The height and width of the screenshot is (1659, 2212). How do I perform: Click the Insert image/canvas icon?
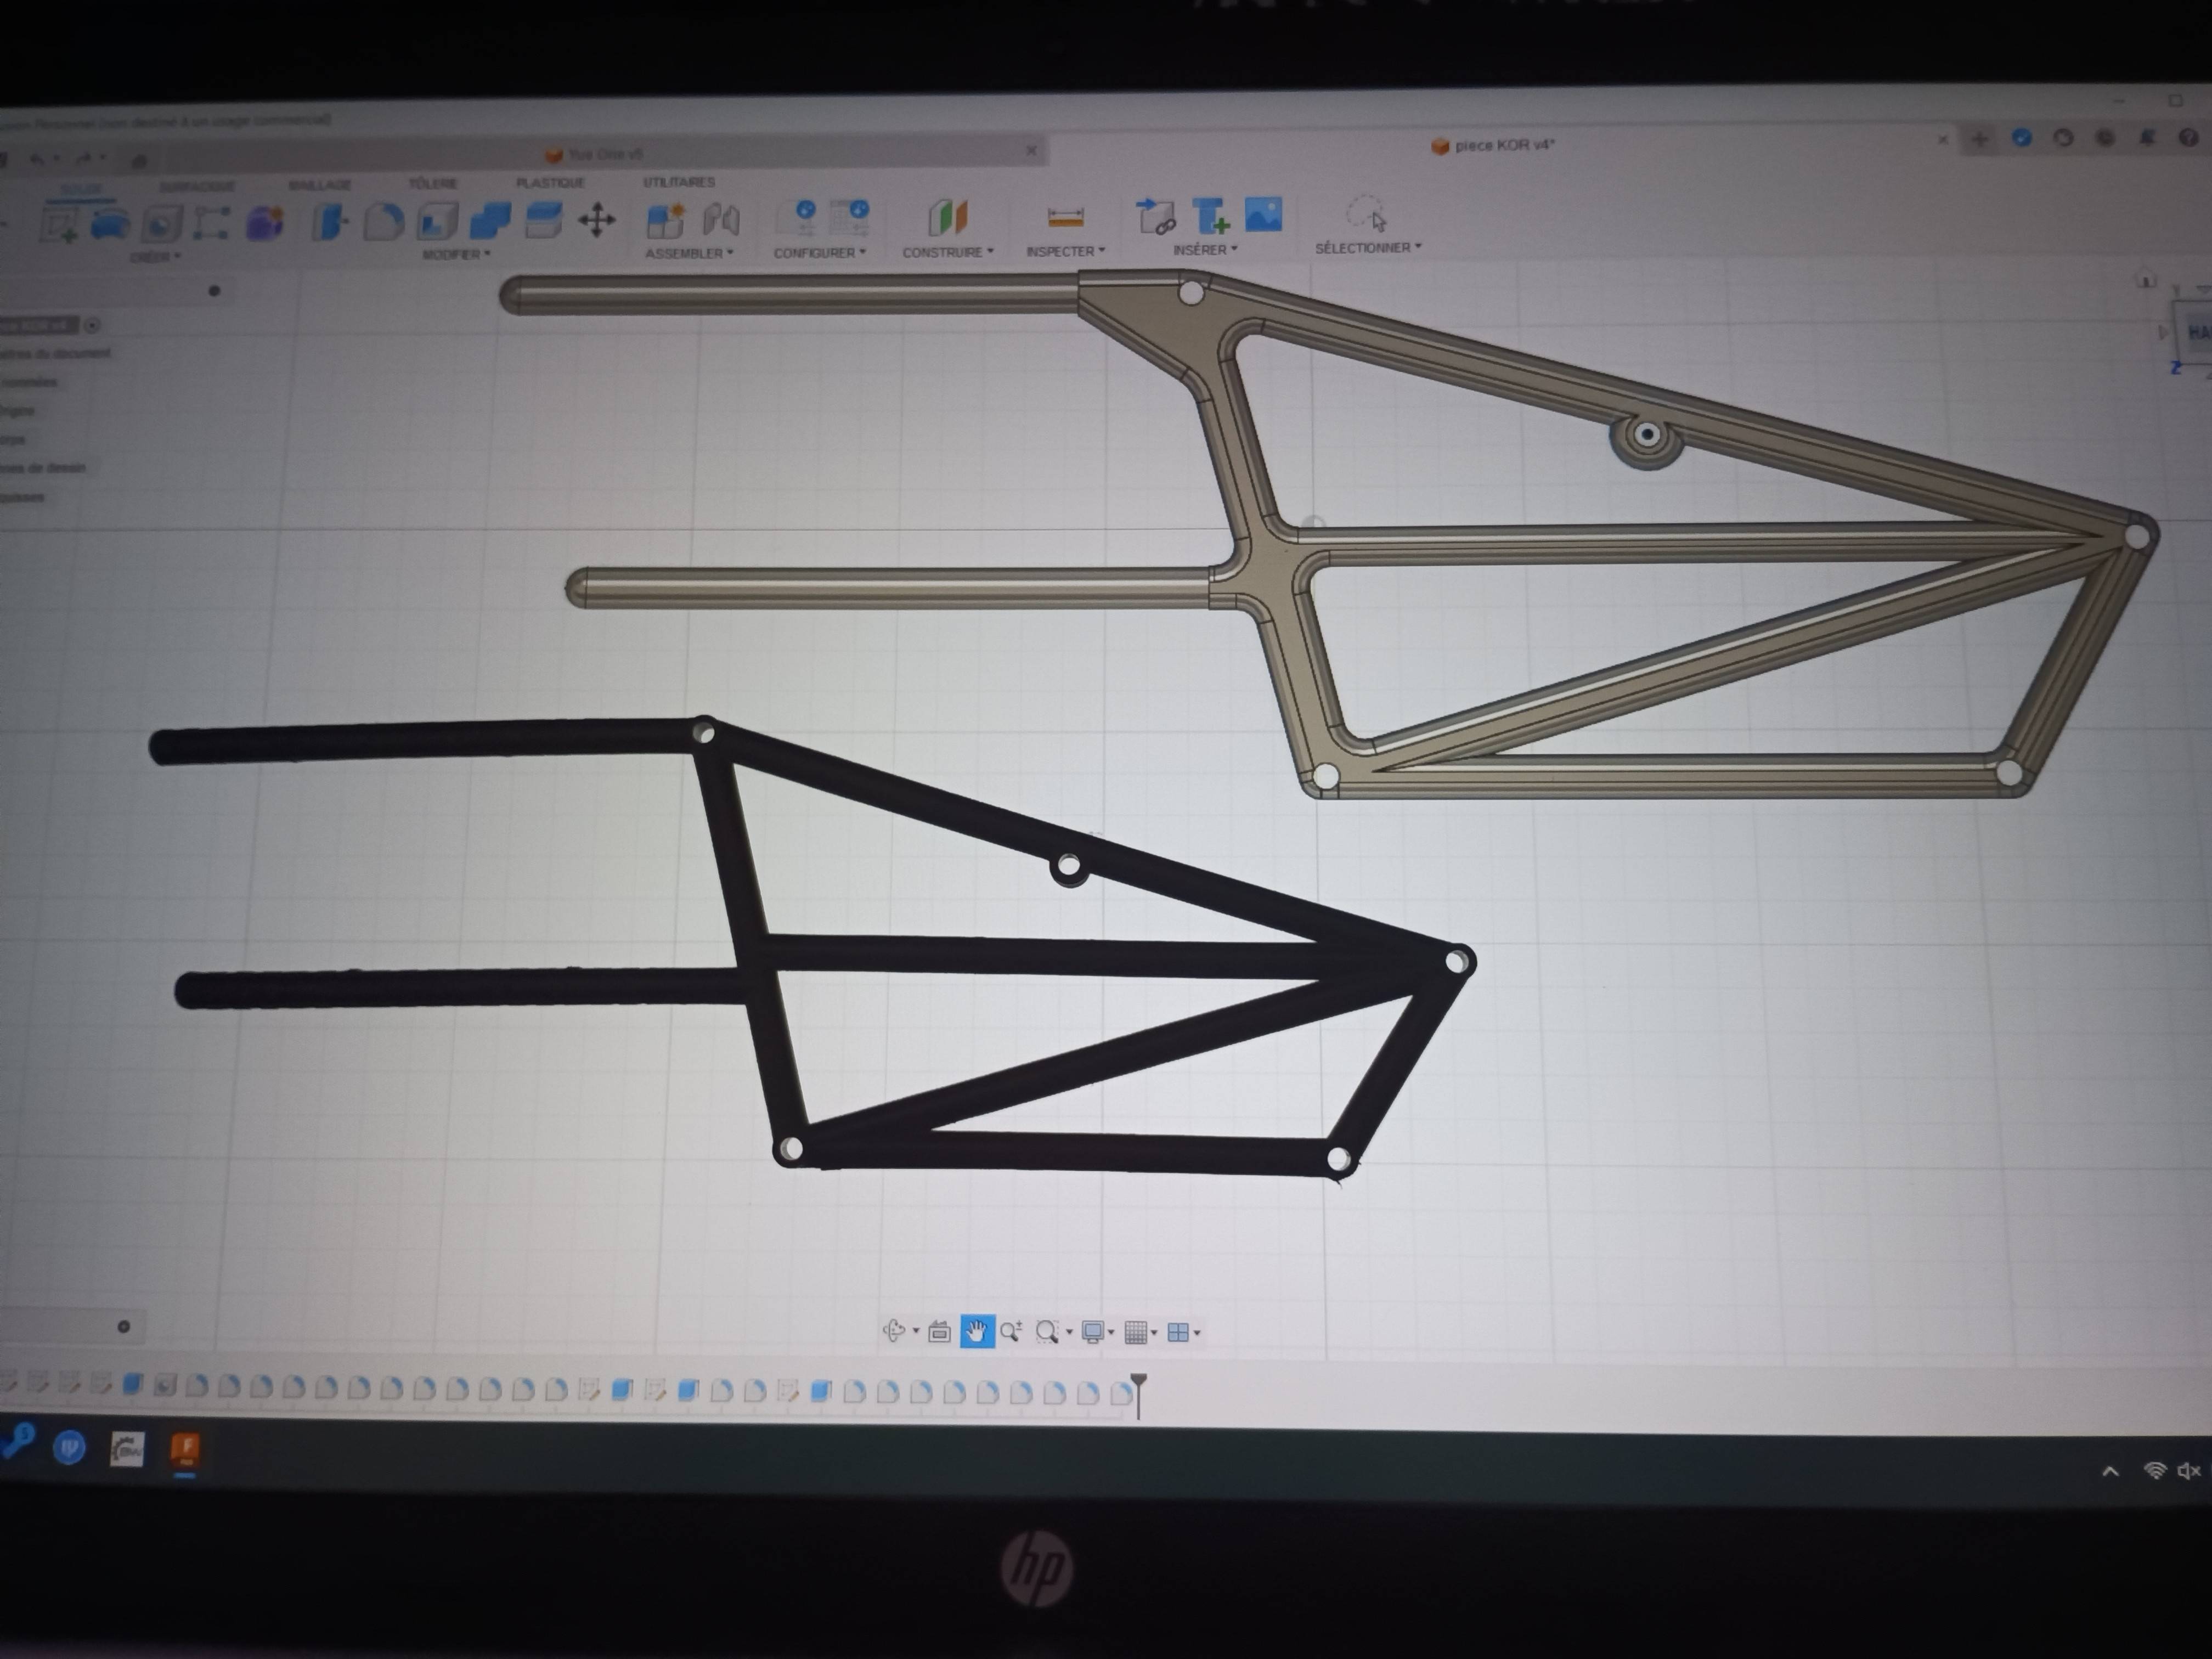pyautogui.click(x=1264, y=214)
